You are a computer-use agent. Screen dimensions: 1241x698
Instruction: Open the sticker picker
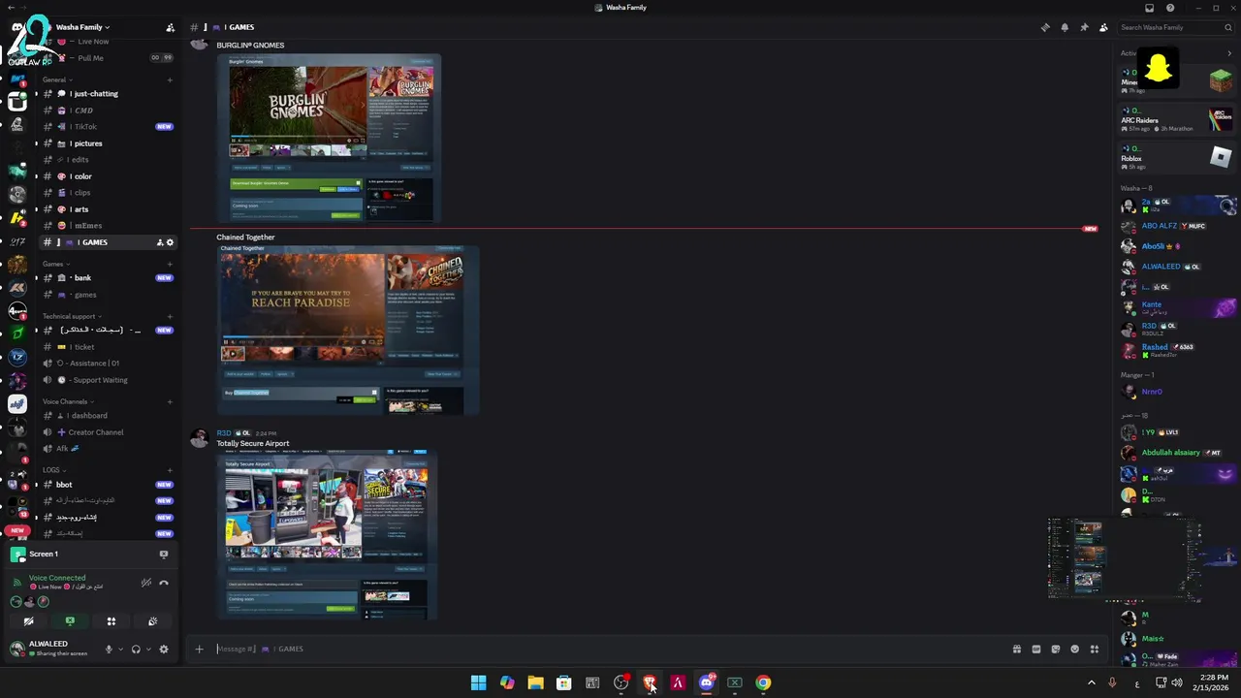(1055, 650)
